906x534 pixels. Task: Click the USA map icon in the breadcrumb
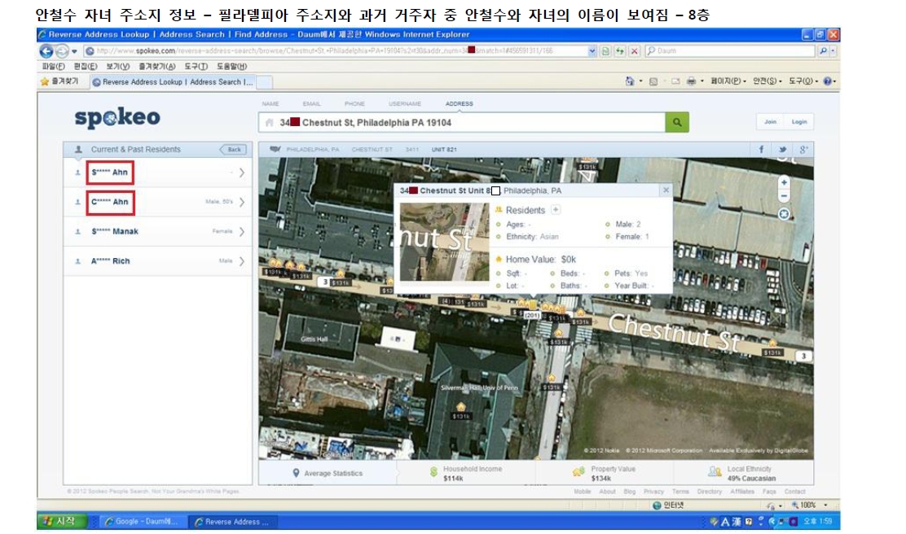275,150
